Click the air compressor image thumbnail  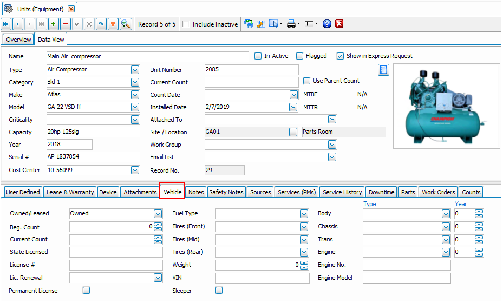pyautogui.click(x=446, y=106)
